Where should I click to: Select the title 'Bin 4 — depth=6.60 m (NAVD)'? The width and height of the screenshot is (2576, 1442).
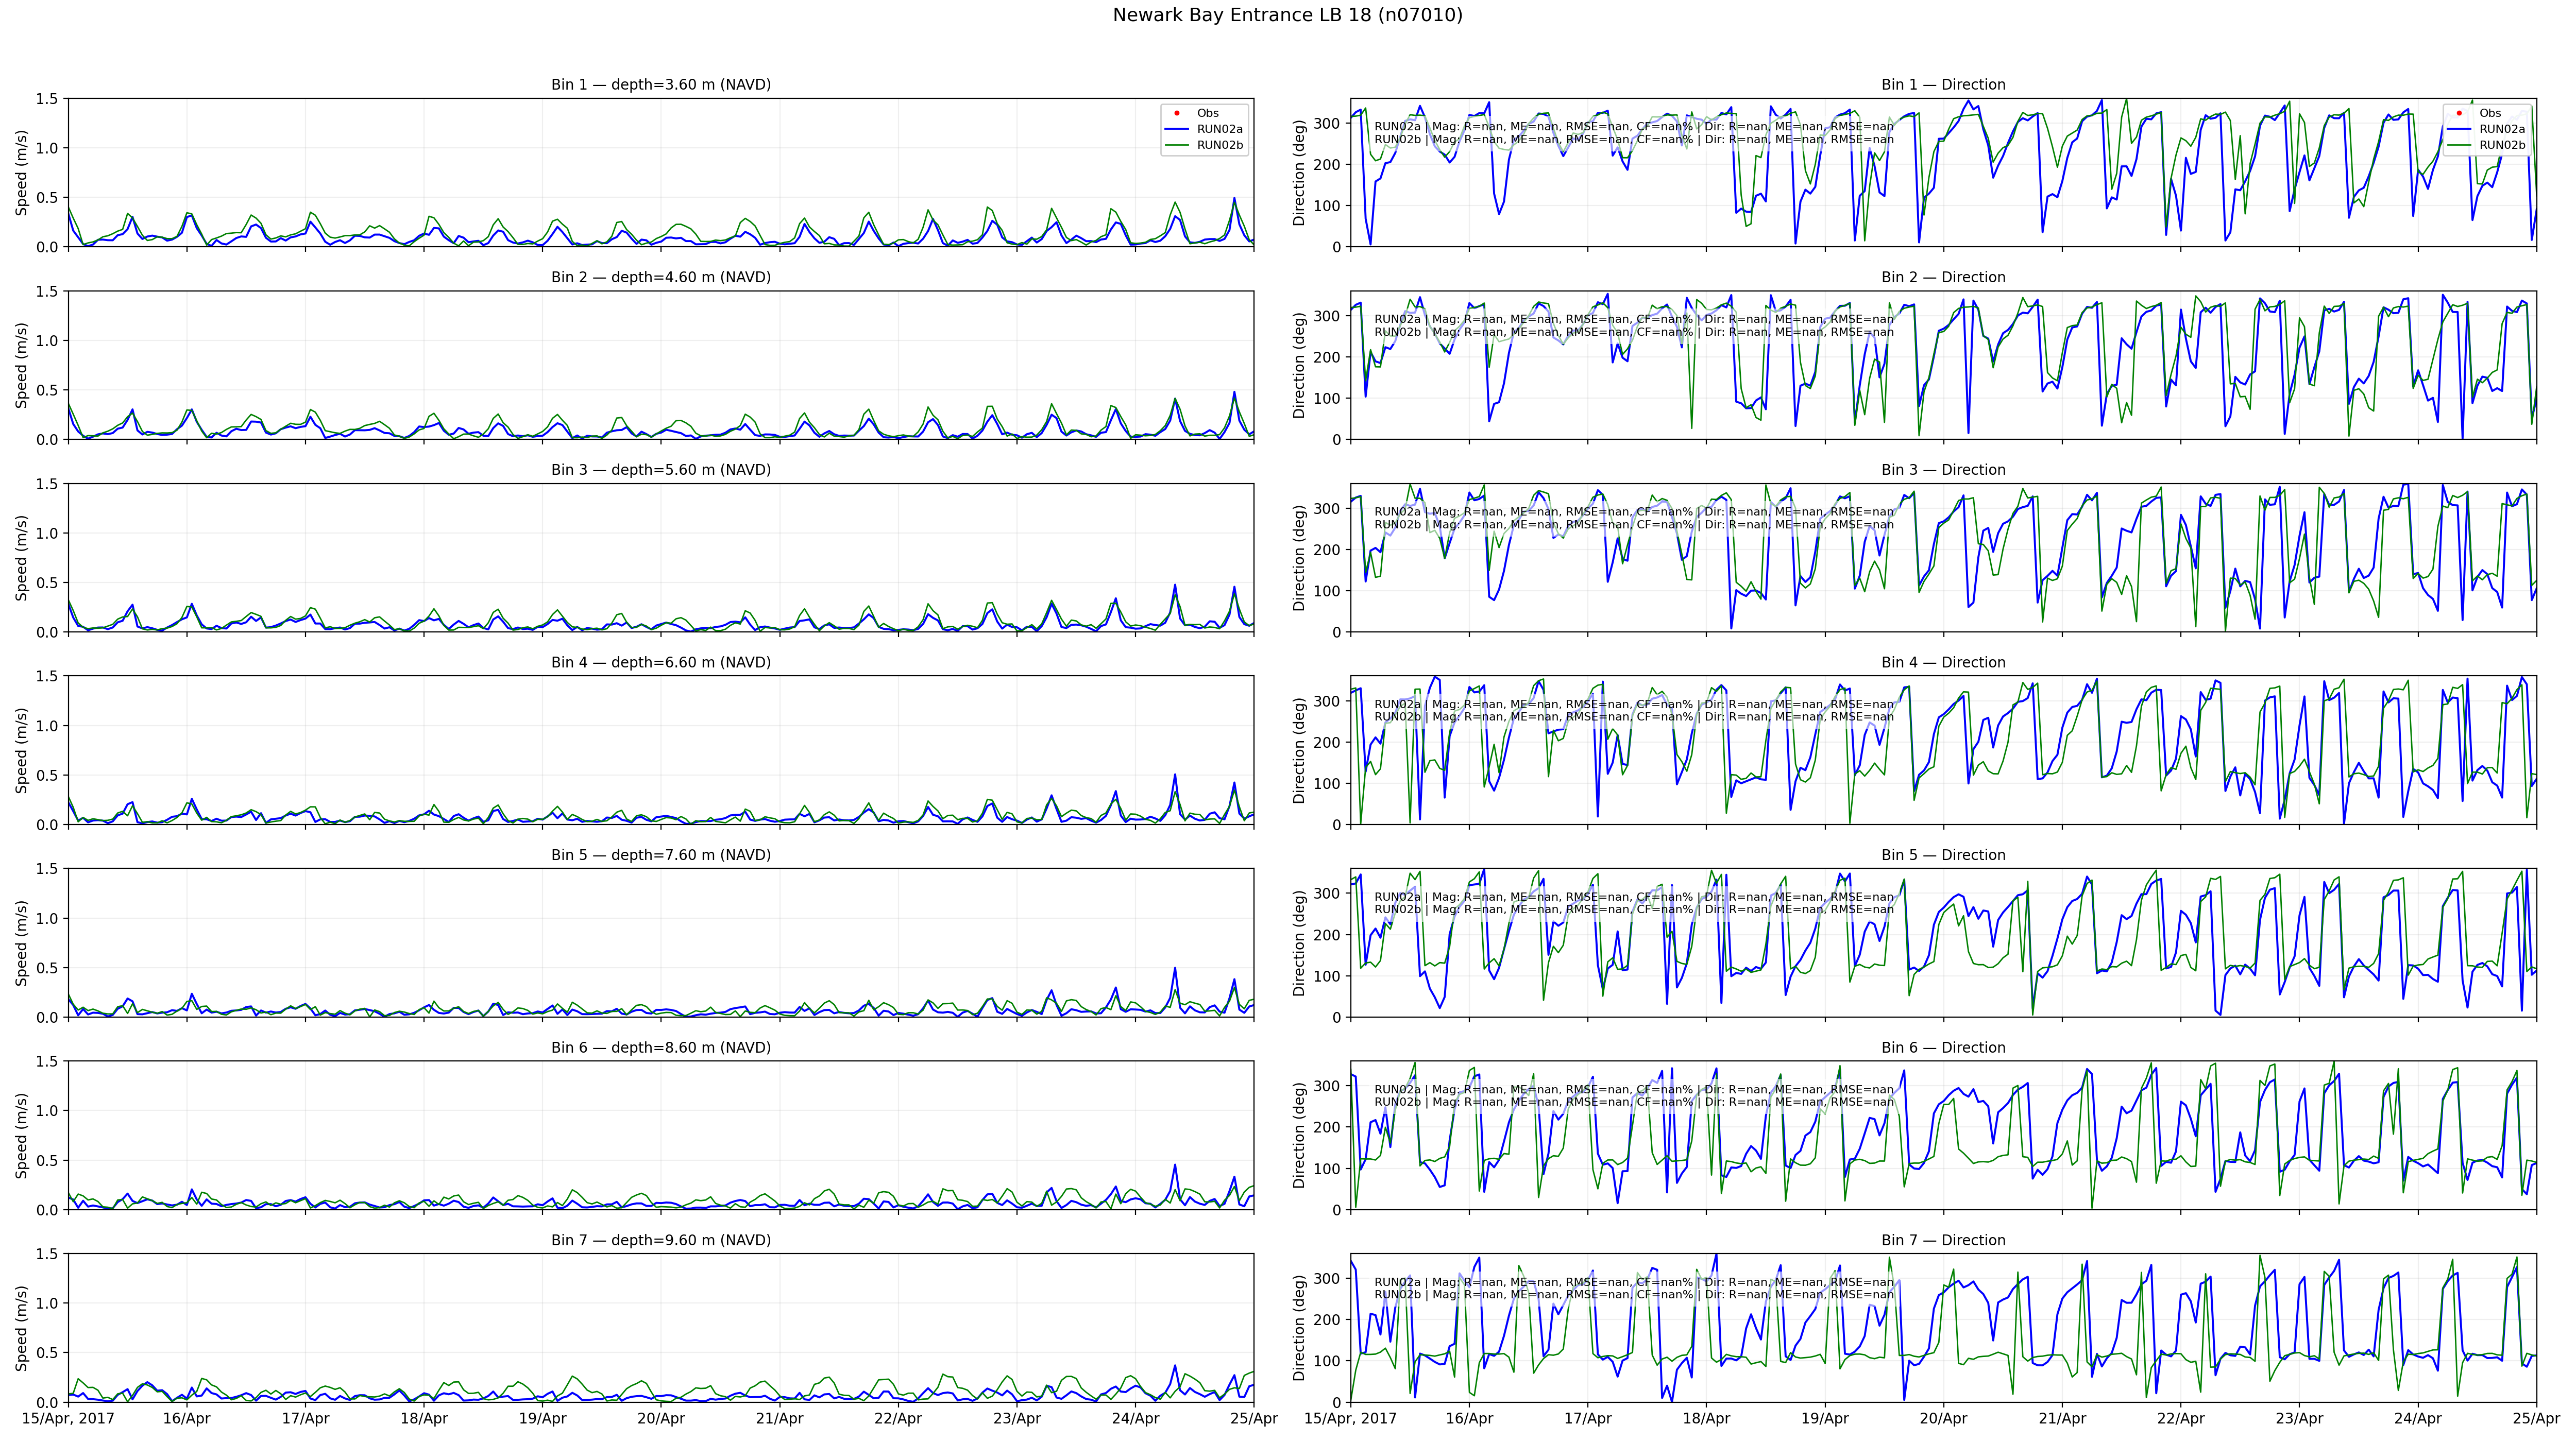click(x=660, y=662)
